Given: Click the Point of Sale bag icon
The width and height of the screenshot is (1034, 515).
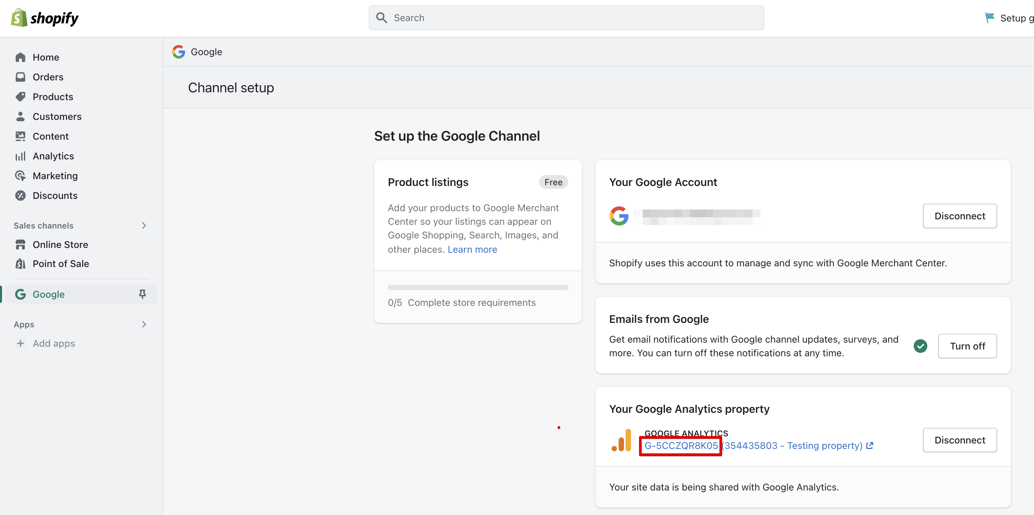Looking at the screenshot, I should pyautogui.click(x=20, y=264).
